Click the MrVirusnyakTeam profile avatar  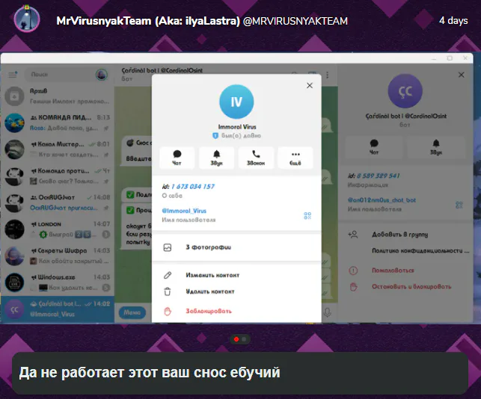click(27, 19)
